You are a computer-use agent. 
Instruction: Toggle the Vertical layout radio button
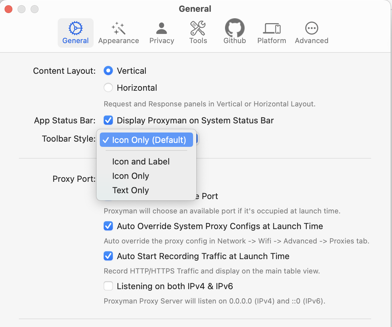[x=108, y=70]
